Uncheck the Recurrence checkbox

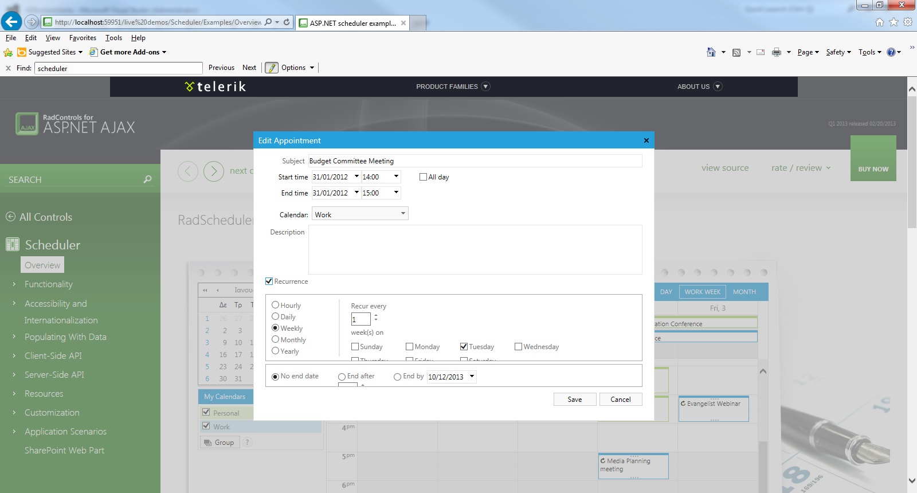[x=269, y=281]
